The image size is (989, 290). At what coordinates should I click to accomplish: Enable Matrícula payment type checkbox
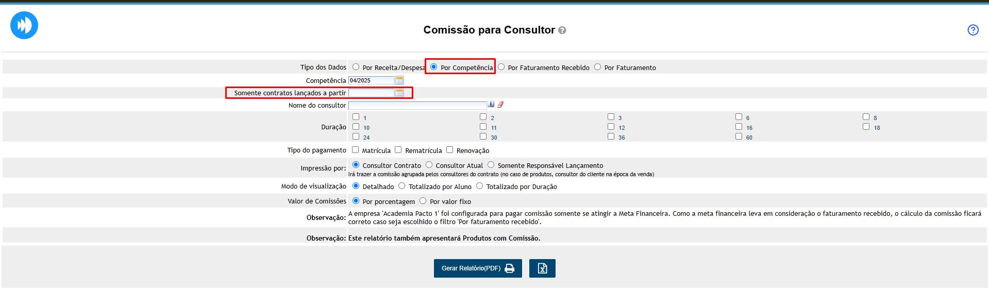(x=355, y=150)
